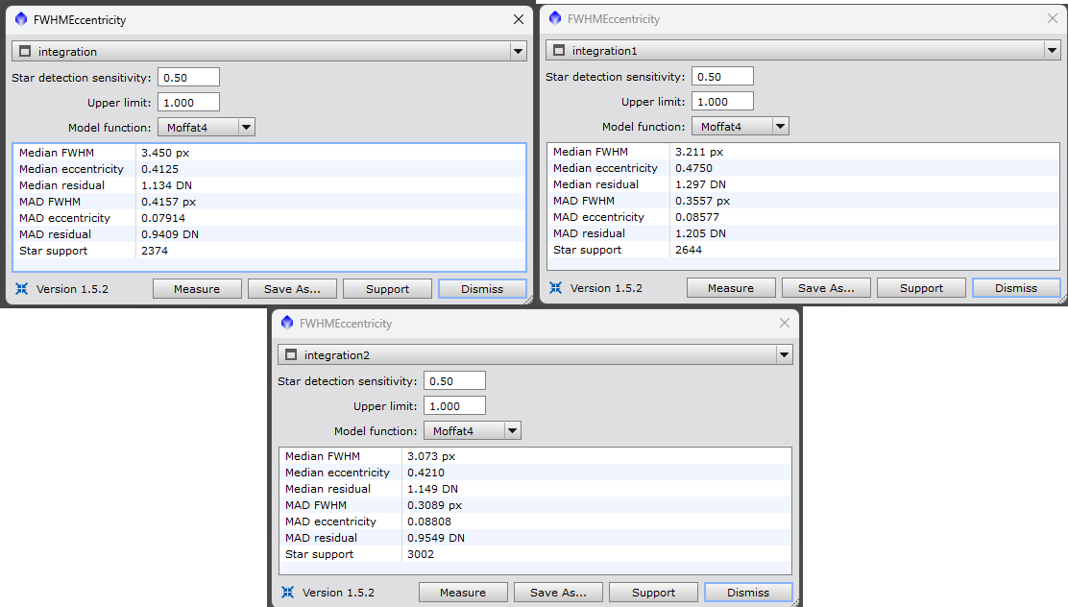Select the Median residual 1.134 DN row
1068x607 pixels.
point(270,185)
